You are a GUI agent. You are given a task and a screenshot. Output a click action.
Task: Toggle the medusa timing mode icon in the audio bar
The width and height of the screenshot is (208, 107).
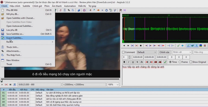(205, 46)
